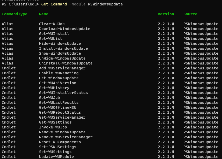Image resolution: width=222 pixels, height=159 pixels.
Task: Select Update-WUModule cmdlet name
Action: (56, 157)
